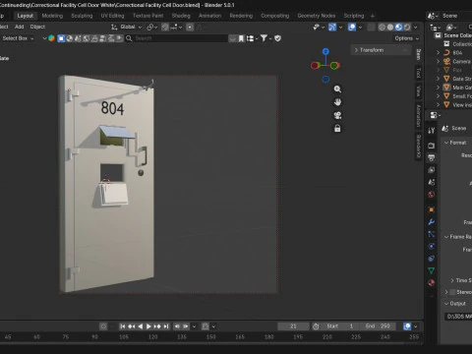The height and width of the screenshot is (354, 472).
Task: Open the Tool properties tab icon
Action: pos(432,131)
